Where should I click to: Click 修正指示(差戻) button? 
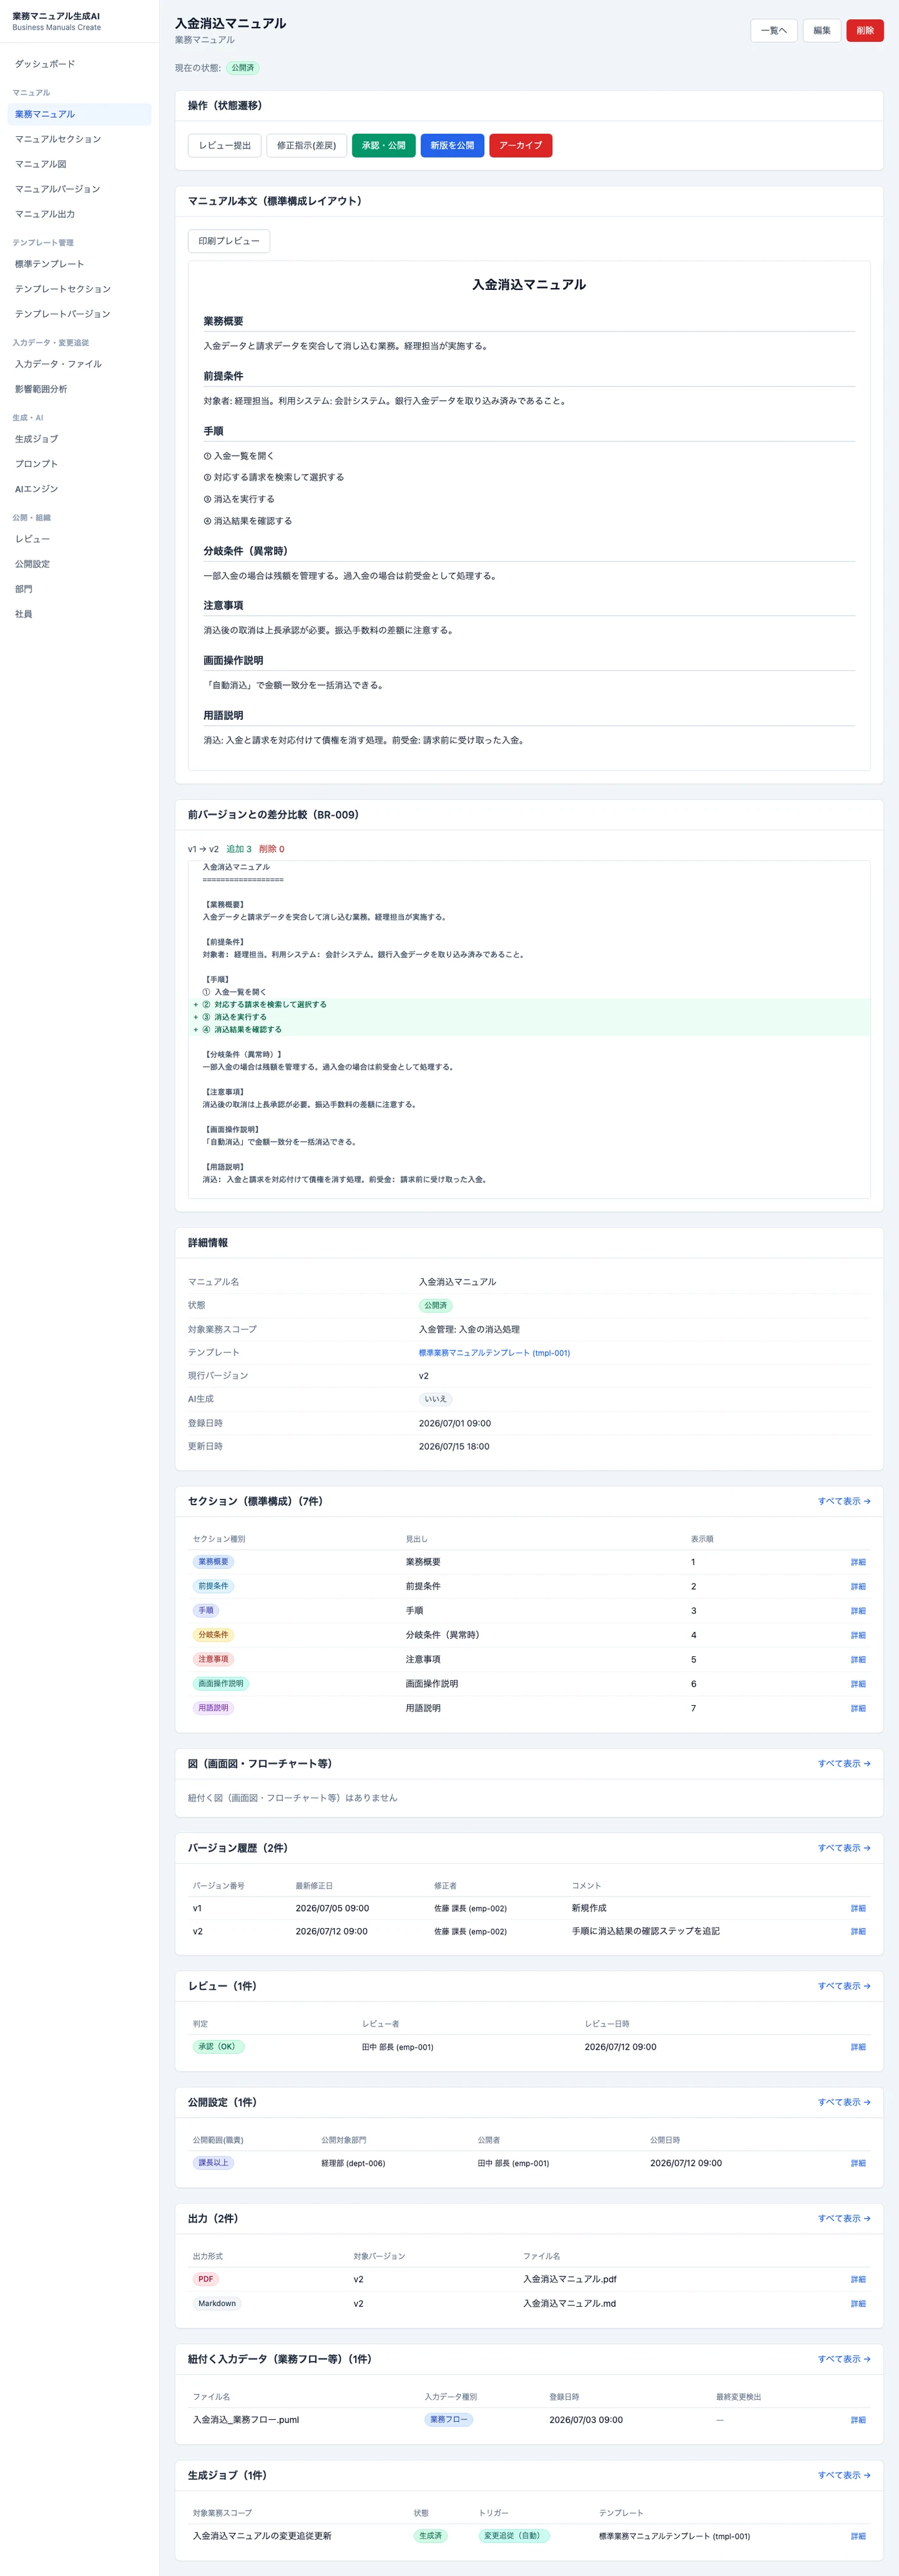(307, 145)
